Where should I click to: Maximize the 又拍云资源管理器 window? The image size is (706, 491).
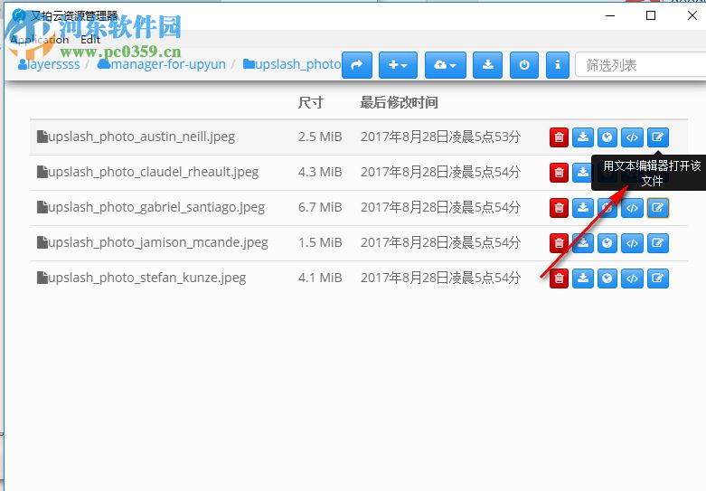point(651,15)
